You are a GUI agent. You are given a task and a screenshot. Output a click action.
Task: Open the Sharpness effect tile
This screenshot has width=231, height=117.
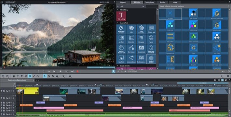[141, 39]
